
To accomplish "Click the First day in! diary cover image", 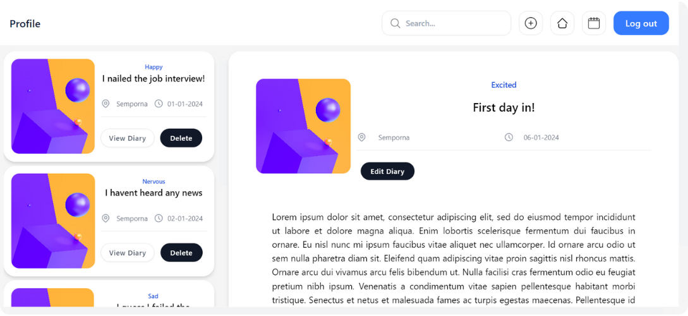I will (303, 126).
